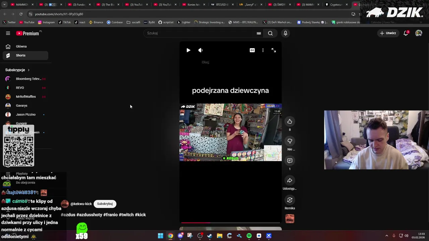Open Jason Pizzino subscription channel

25,114
